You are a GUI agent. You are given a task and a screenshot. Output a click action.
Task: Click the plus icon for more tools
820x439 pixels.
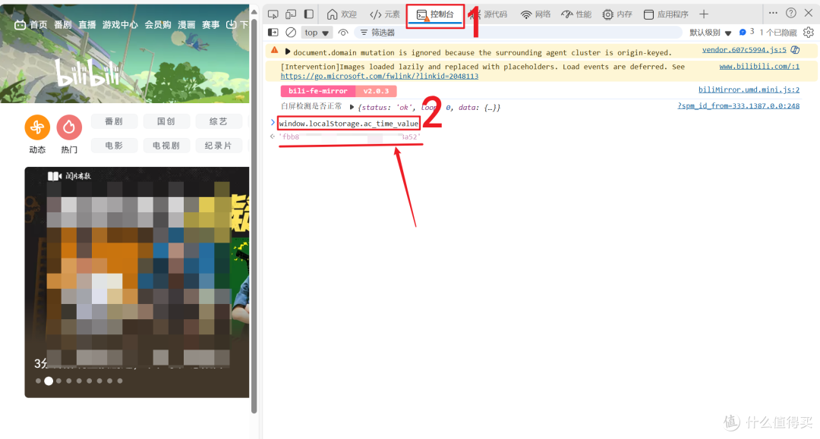point(704,14)
